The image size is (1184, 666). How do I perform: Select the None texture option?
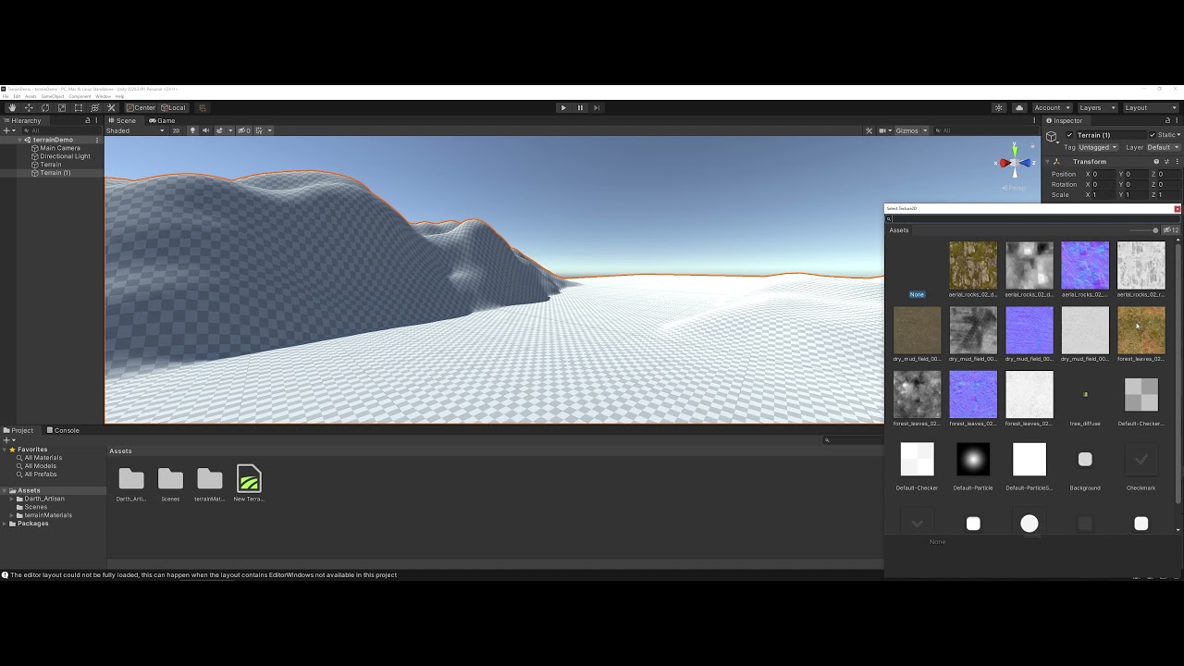917,294
